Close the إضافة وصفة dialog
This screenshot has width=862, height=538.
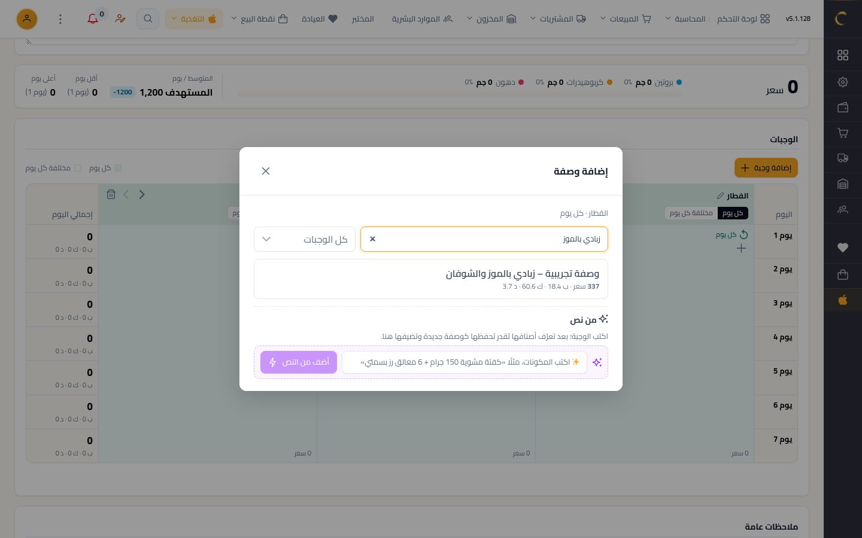(266, 171)
